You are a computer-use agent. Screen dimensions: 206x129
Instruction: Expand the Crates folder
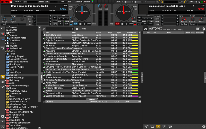coord(5,51)
